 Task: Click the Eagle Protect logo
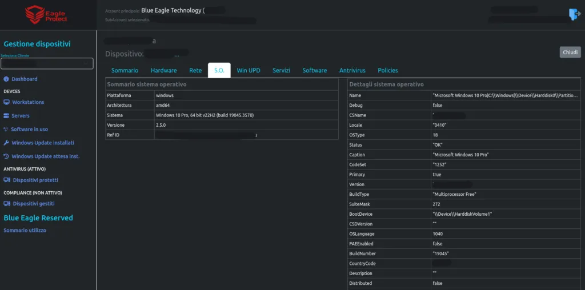point(46,14)
